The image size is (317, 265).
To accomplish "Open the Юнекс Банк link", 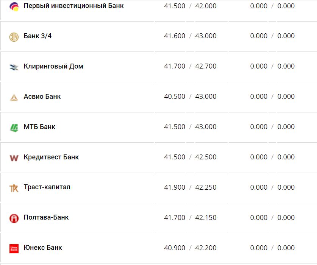I will click(x=43, y=248).
